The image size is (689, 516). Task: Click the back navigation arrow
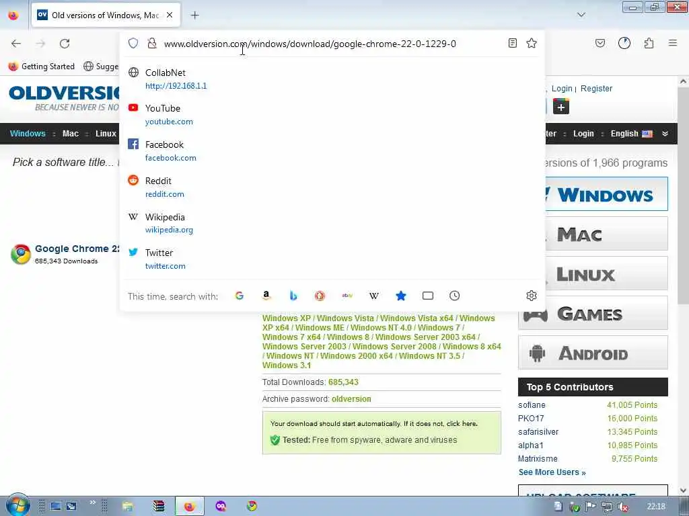tap(16, 44)
